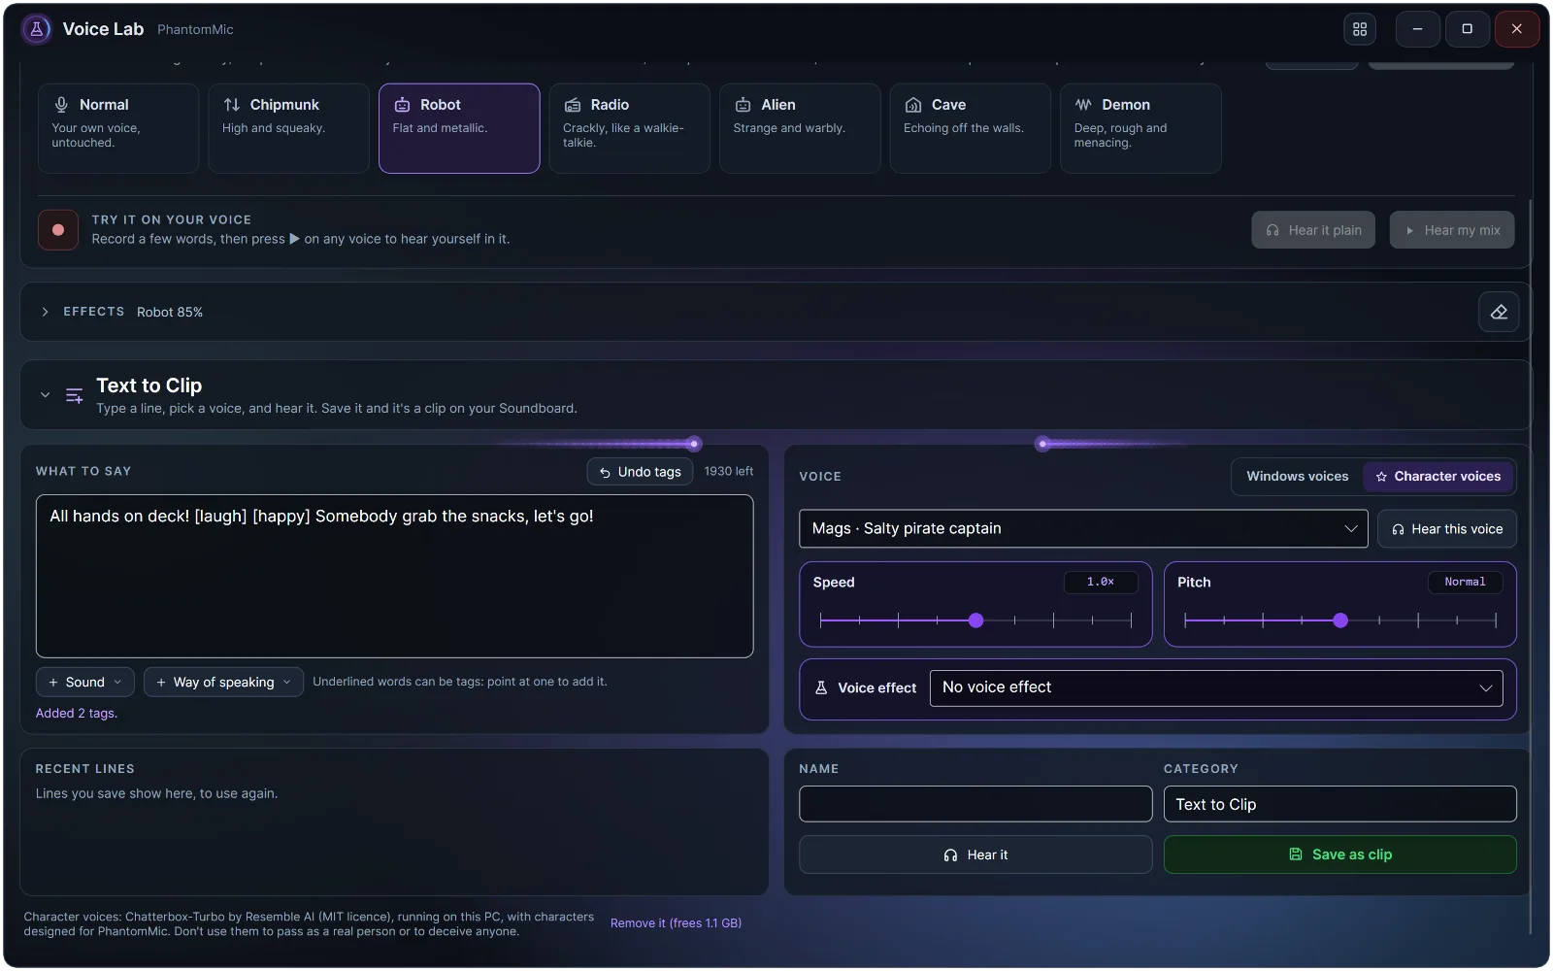Click the What to say text area
Viewport: 1553px width, 971px height.
point(395,577)
